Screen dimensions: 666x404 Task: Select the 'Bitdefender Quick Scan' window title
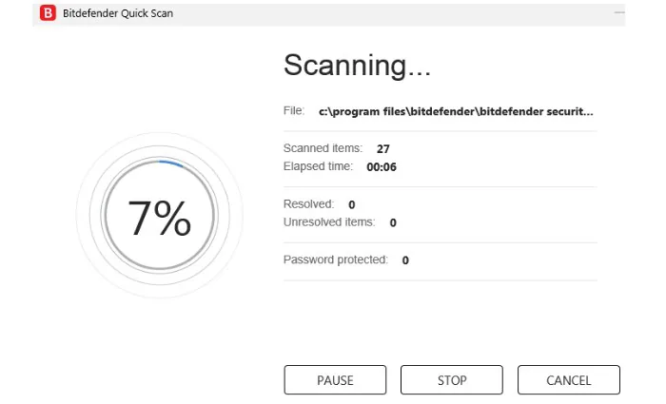click(x=118, y=13)
